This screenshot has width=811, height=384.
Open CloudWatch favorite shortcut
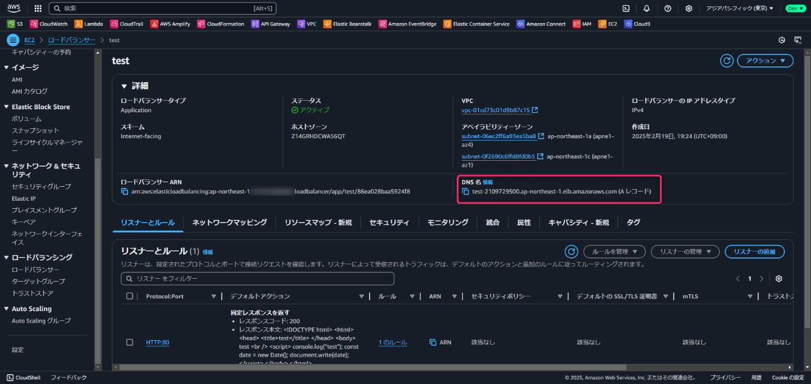point(49,24)
